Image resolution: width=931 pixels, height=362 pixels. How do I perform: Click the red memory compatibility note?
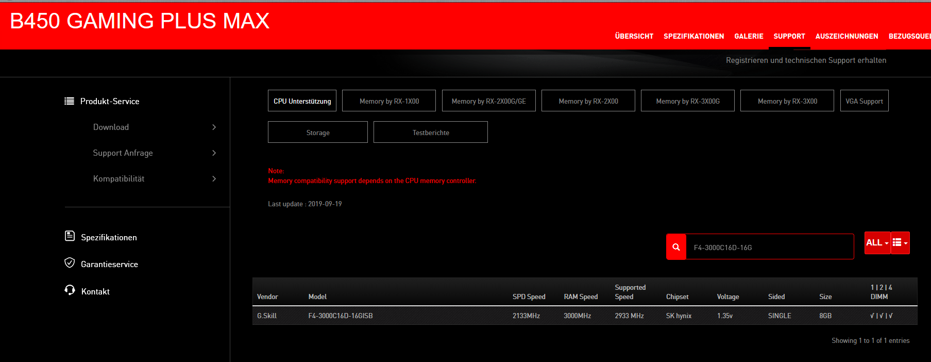pyautogui.click(x=372, y=176)
